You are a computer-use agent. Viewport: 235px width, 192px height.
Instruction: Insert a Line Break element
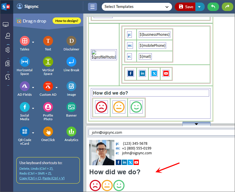coord(71,62)
